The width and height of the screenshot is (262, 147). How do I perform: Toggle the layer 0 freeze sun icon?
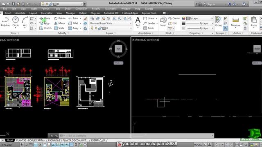[96, 28]
